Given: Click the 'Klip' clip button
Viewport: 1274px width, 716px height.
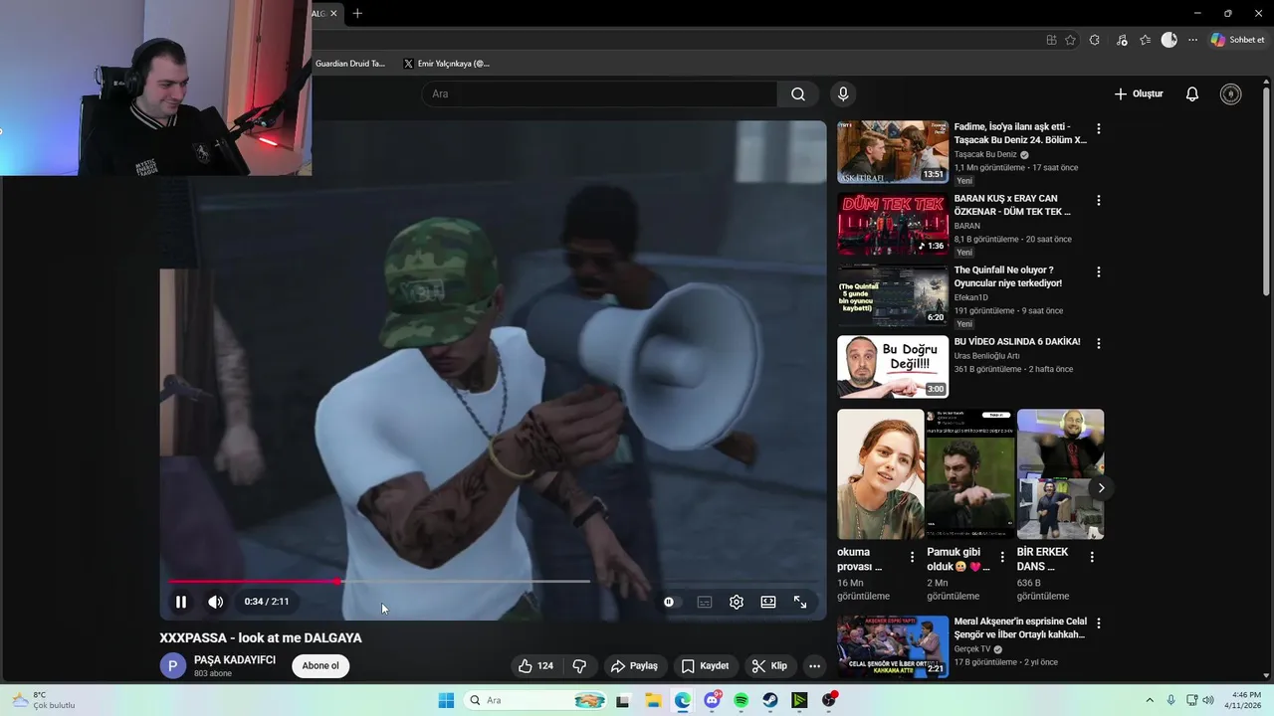Looking at the screenshot, I should pyautogui.click(x=769, y=666).
